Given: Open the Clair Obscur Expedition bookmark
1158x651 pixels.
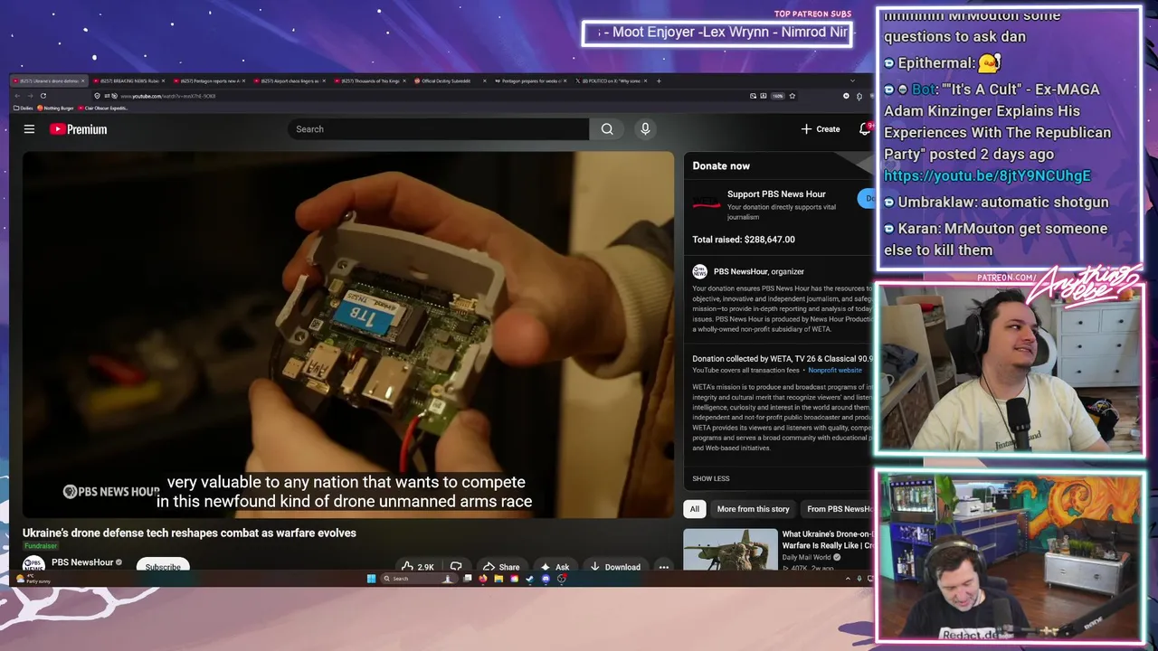Looking at the screenshot, I should point(102,108).
